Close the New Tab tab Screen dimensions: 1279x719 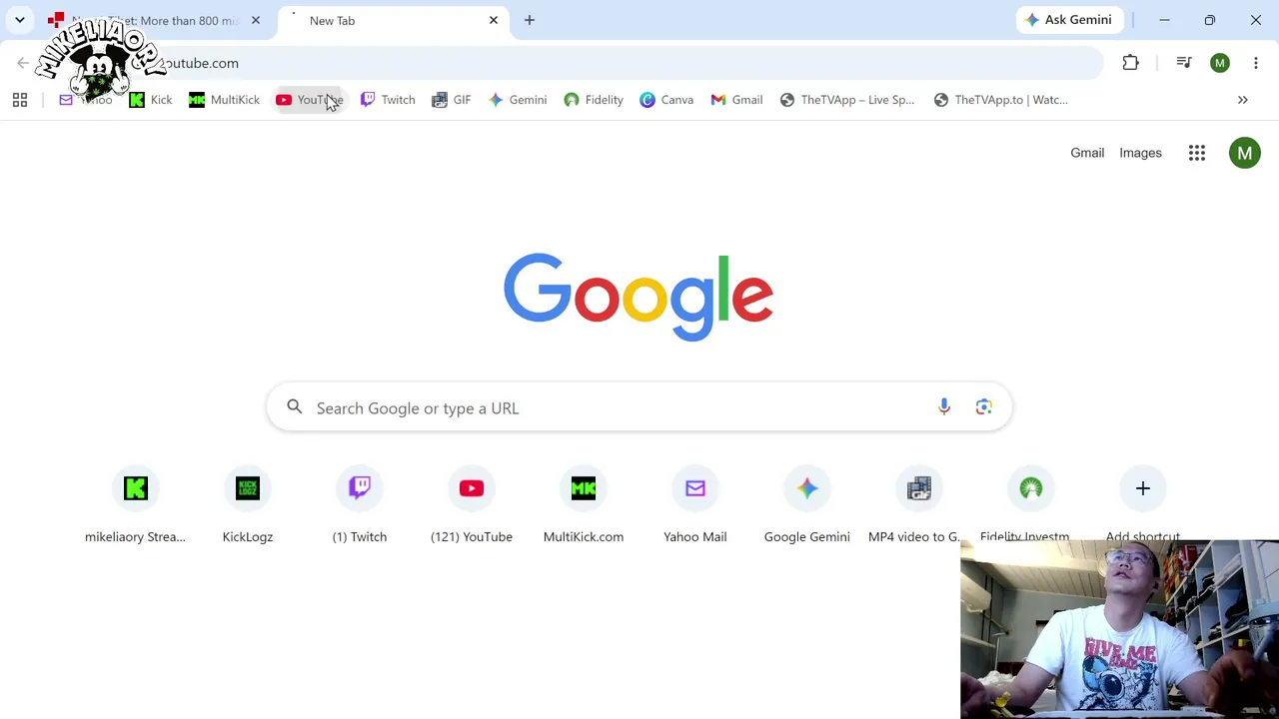coord(494,20)
